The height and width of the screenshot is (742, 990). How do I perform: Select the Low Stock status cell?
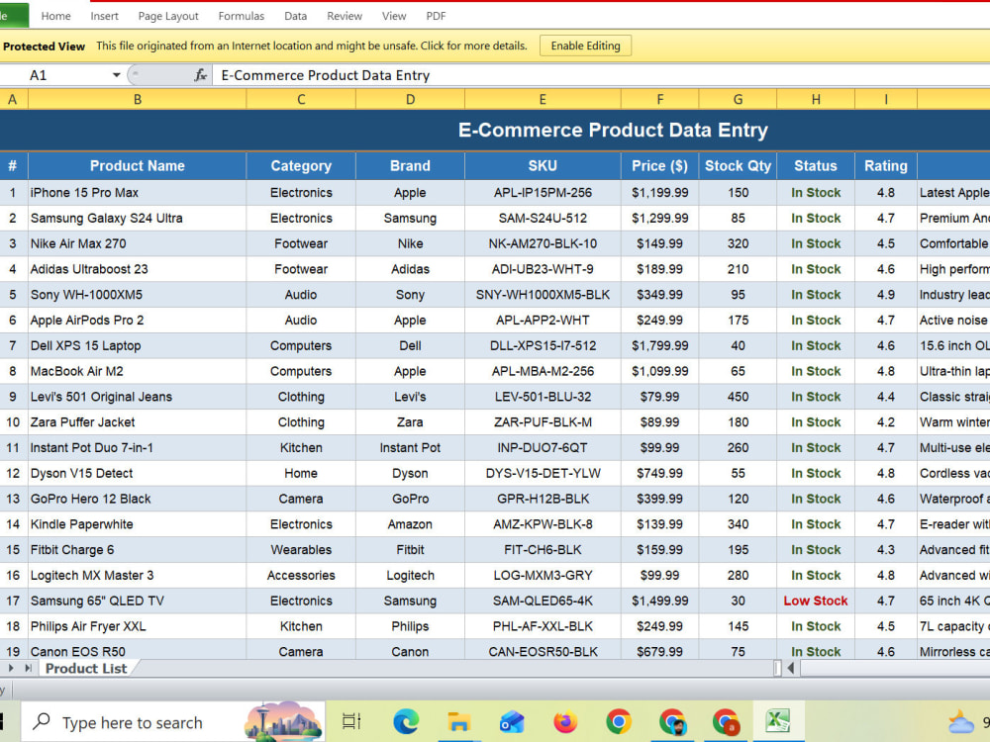tap(816, 601)
